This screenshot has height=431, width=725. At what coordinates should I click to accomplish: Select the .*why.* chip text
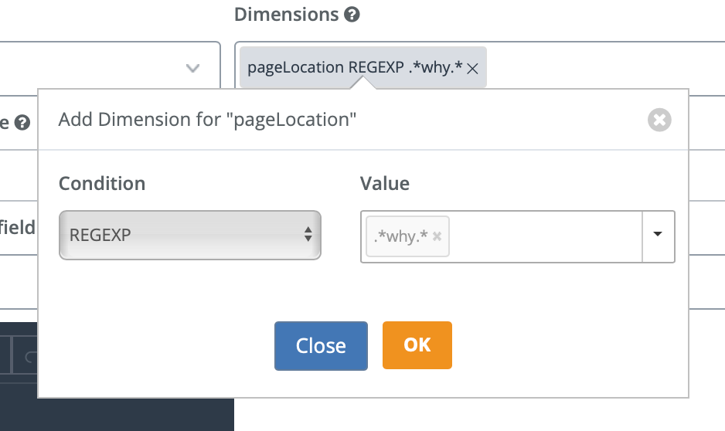point(400,236)
